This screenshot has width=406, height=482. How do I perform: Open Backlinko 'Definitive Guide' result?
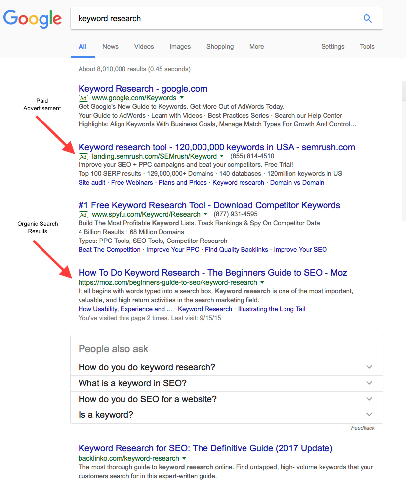[x=205, y=448]
